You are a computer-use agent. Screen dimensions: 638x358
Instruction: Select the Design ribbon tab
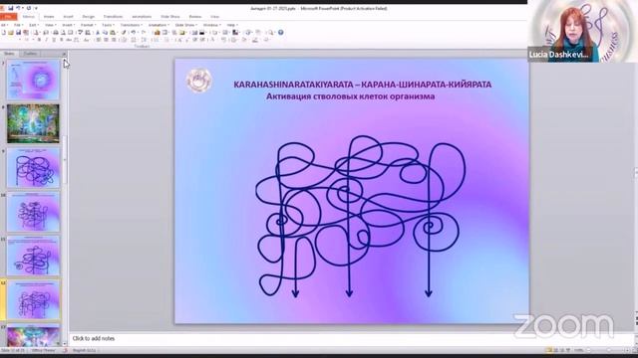(x=89, y=17)
